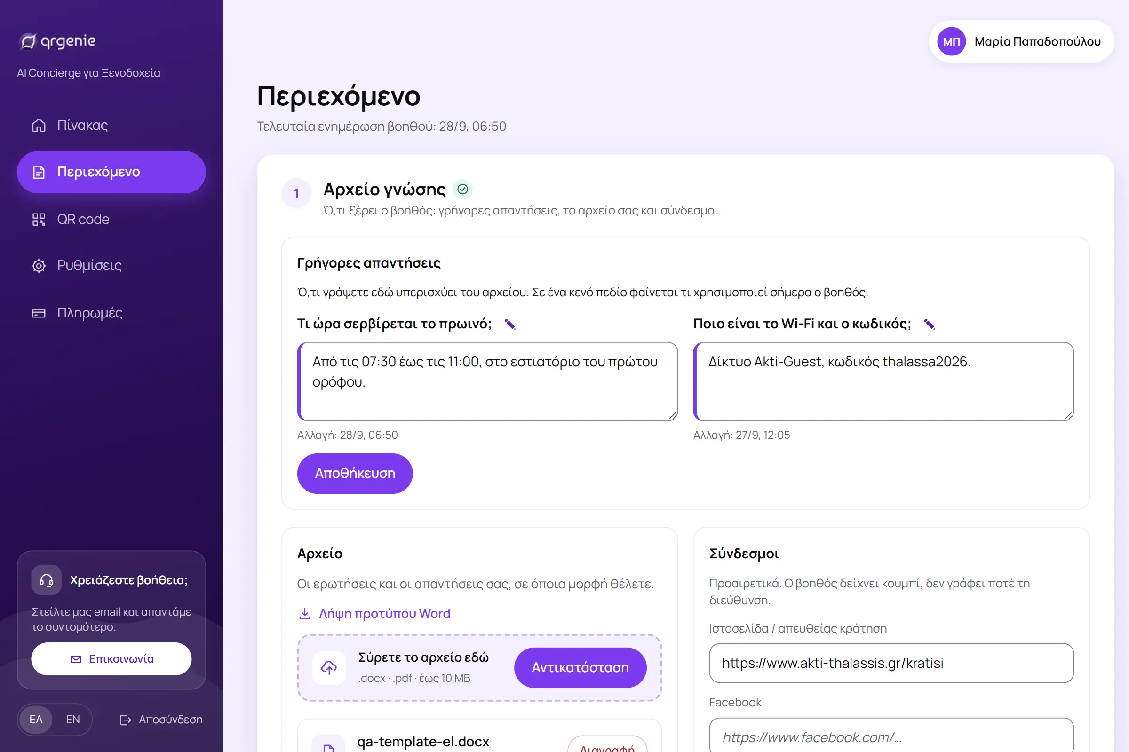
Task: Switch language to EN
Action: click(73, 720)
